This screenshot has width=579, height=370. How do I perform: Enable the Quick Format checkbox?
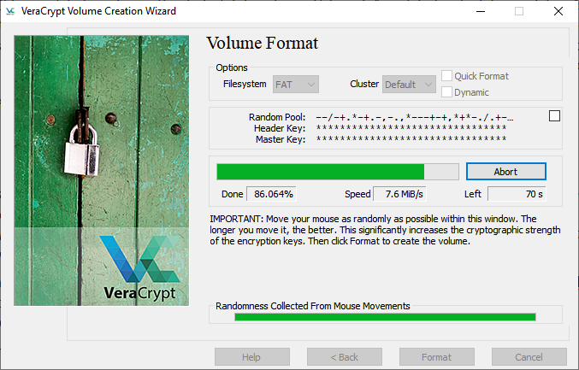pos(447,76)
